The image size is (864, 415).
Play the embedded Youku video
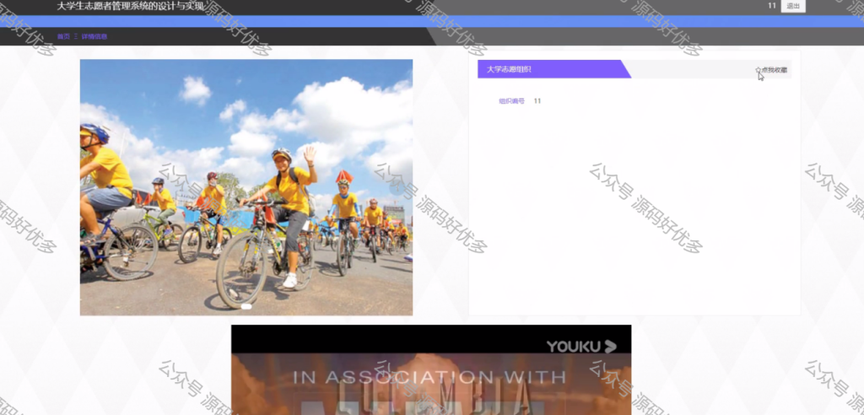(431, 369)
